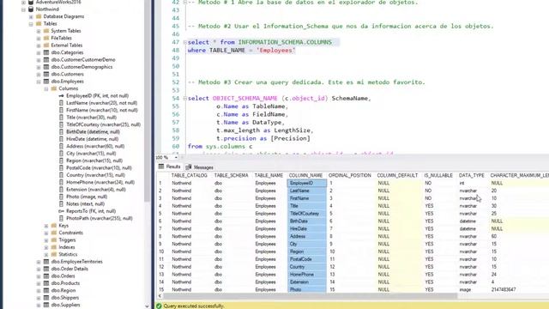
Task: Click the dbo.EmployeeTerritories table icon
Action: pyautogui.click(x=46, y=262)
